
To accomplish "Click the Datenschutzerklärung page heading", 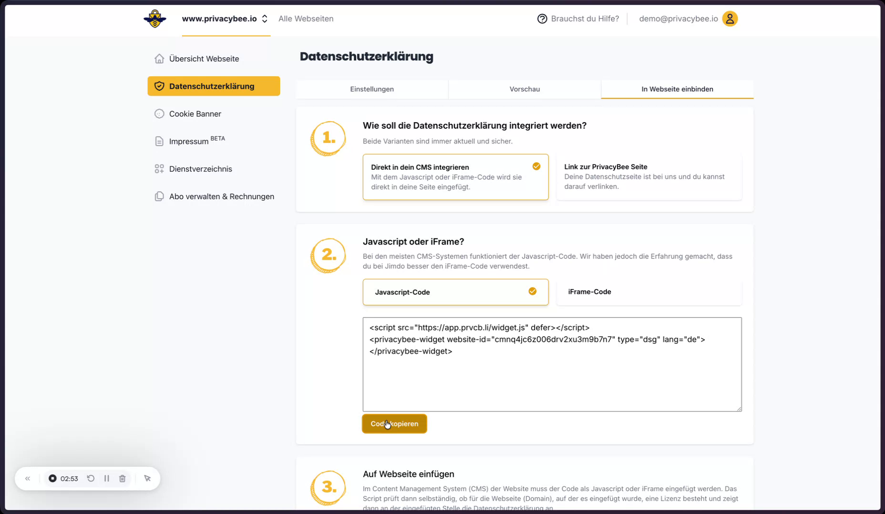I will [367, 57].
